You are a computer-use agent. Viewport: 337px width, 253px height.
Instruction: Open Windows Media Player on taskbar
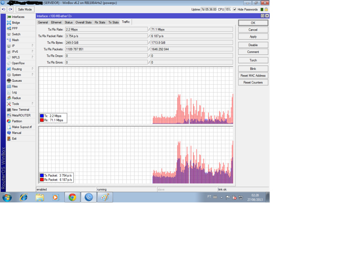click(55, 197)
